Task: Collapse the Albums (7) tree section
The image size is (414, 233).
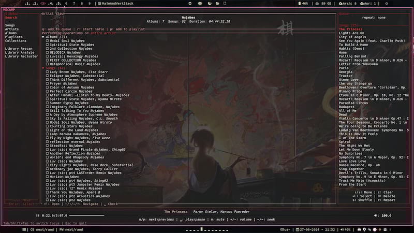Action: pos(43,37)
